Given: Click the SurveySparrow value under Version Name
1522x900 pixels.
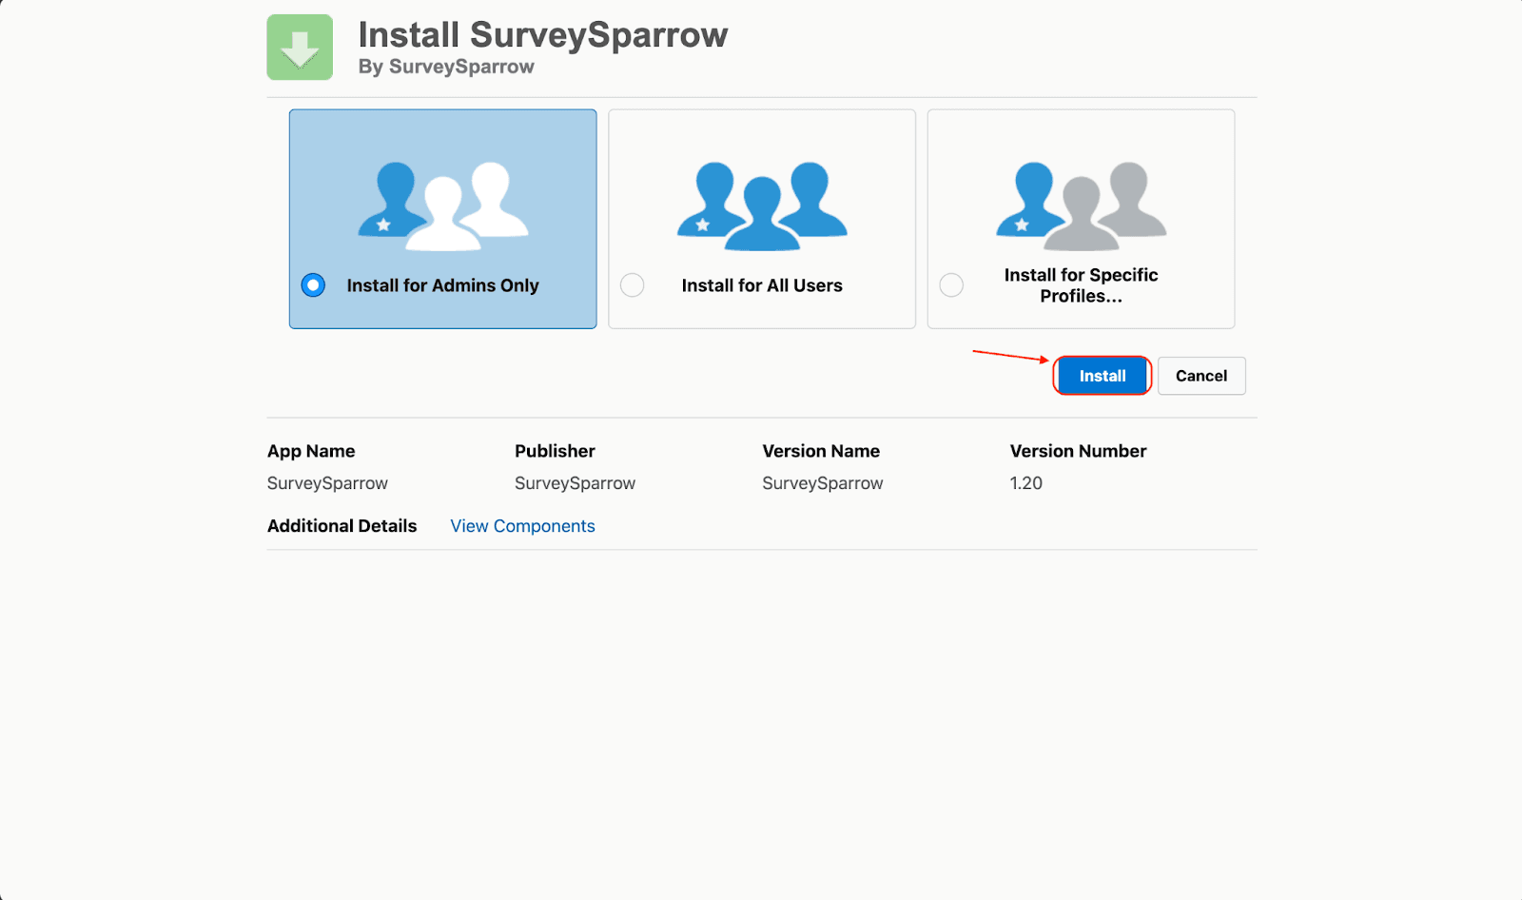Looking at the screenshot, I should 822,483.
